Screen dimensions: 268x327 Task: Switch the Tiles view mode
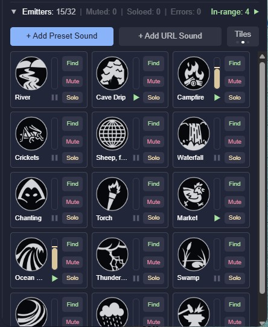[243, 36]
